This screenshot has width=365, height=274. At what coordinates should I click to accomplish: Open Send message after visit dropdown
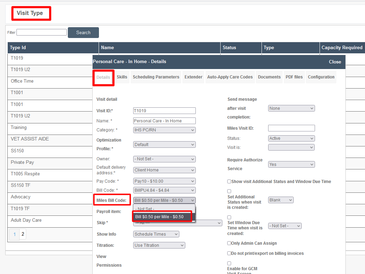pos(292,108)
